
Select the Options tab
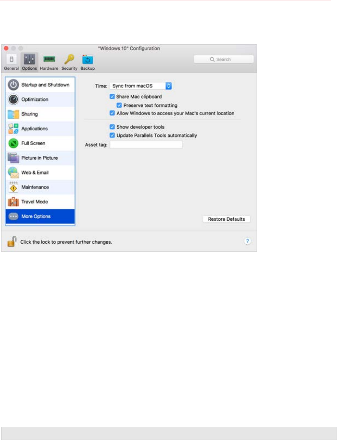point(29,62)
